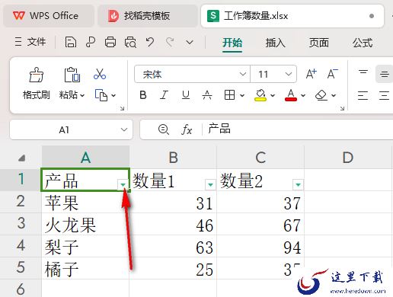Click formula bar text 产品

point(219,129)
